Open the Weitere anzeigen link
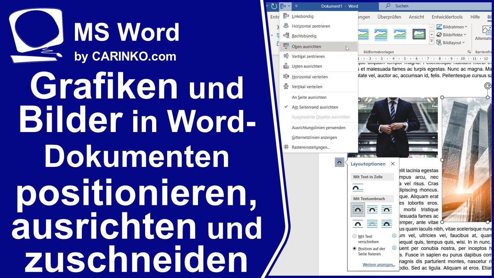The image size is (494, 278). (x=379, y=265)
